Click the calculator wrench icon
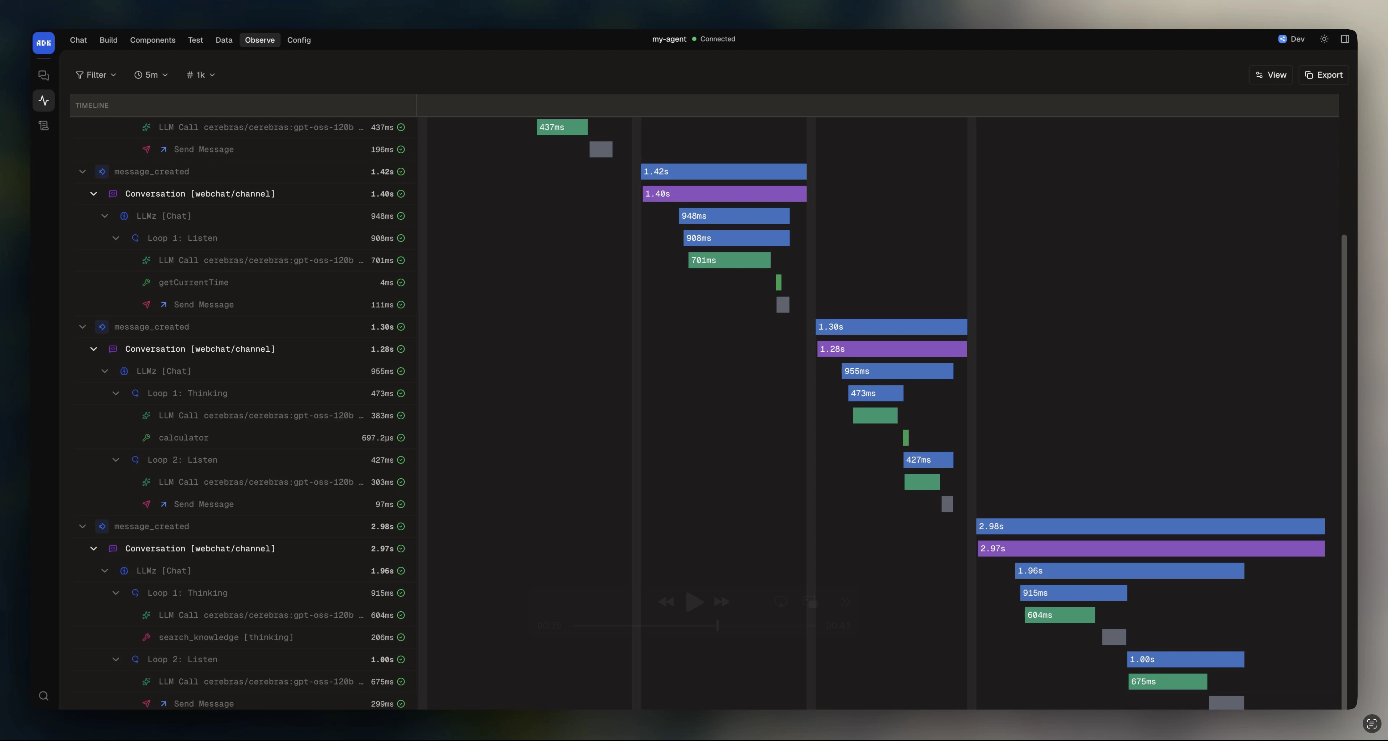The image size is (1388, 741). pyautogui.click(x=146, y=437)
